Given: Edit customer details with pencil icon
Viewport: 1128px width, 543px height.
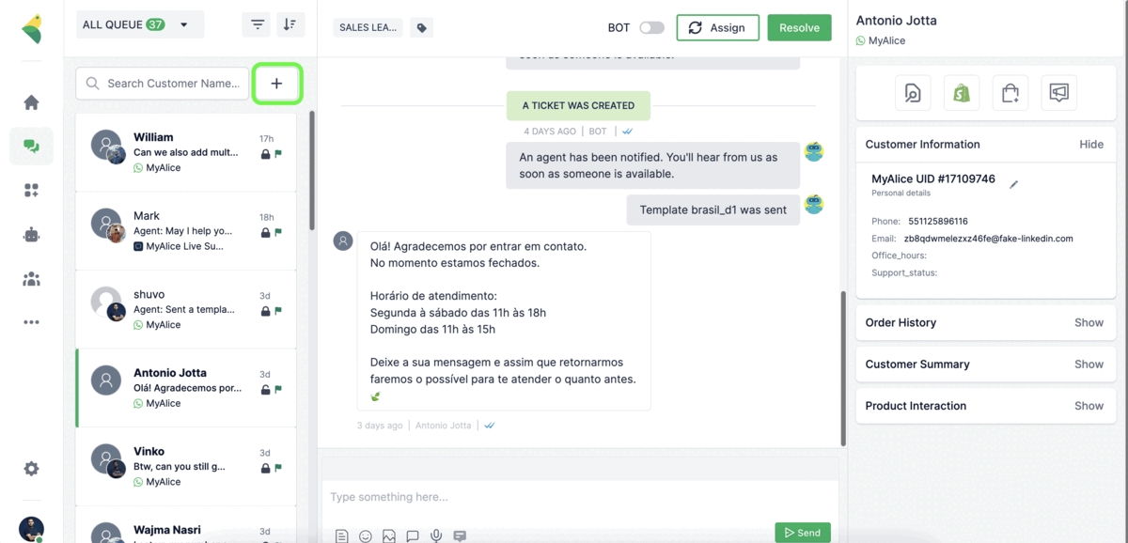Looking at the screenshot, I should coord(1013,185).
